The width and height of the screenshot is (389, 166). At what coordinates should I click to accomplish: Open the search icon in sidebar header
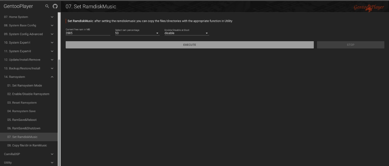click(x=47, y=6)
